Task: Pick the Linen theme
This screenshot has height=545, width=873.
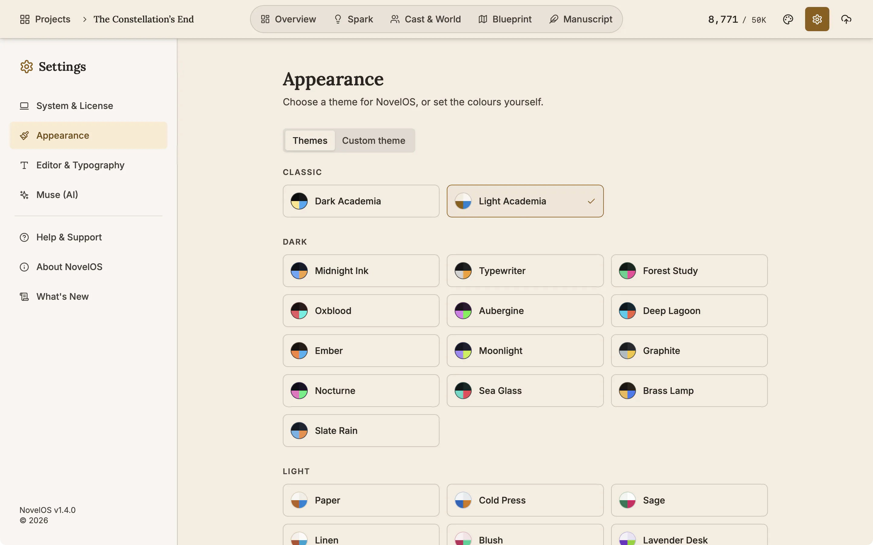Action: point(361,535)
